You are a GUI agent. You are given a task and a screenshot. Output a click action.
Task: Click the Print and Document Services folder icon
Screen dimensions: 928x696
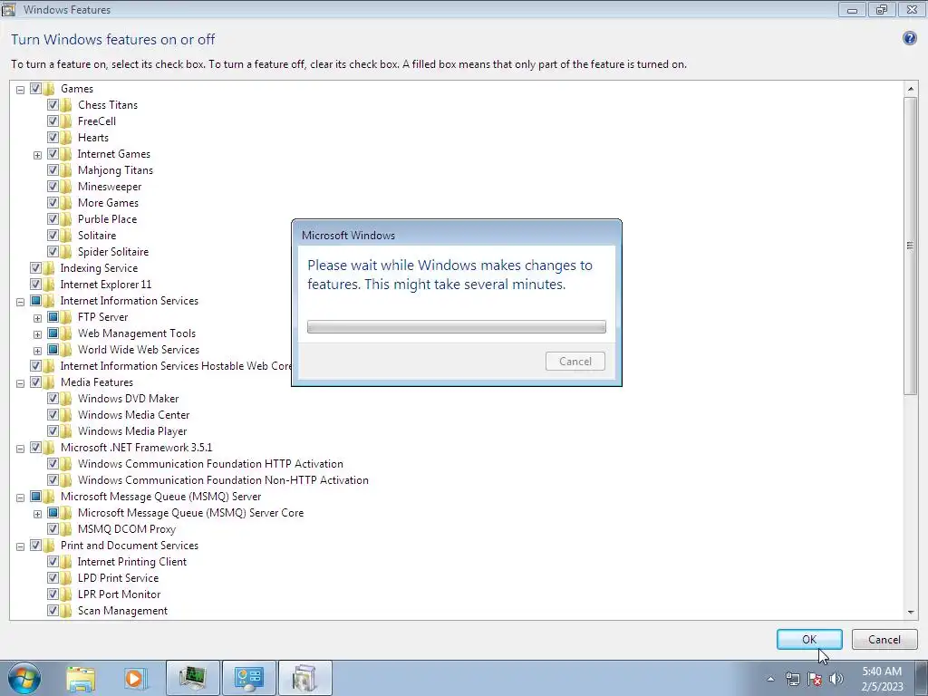49,546
